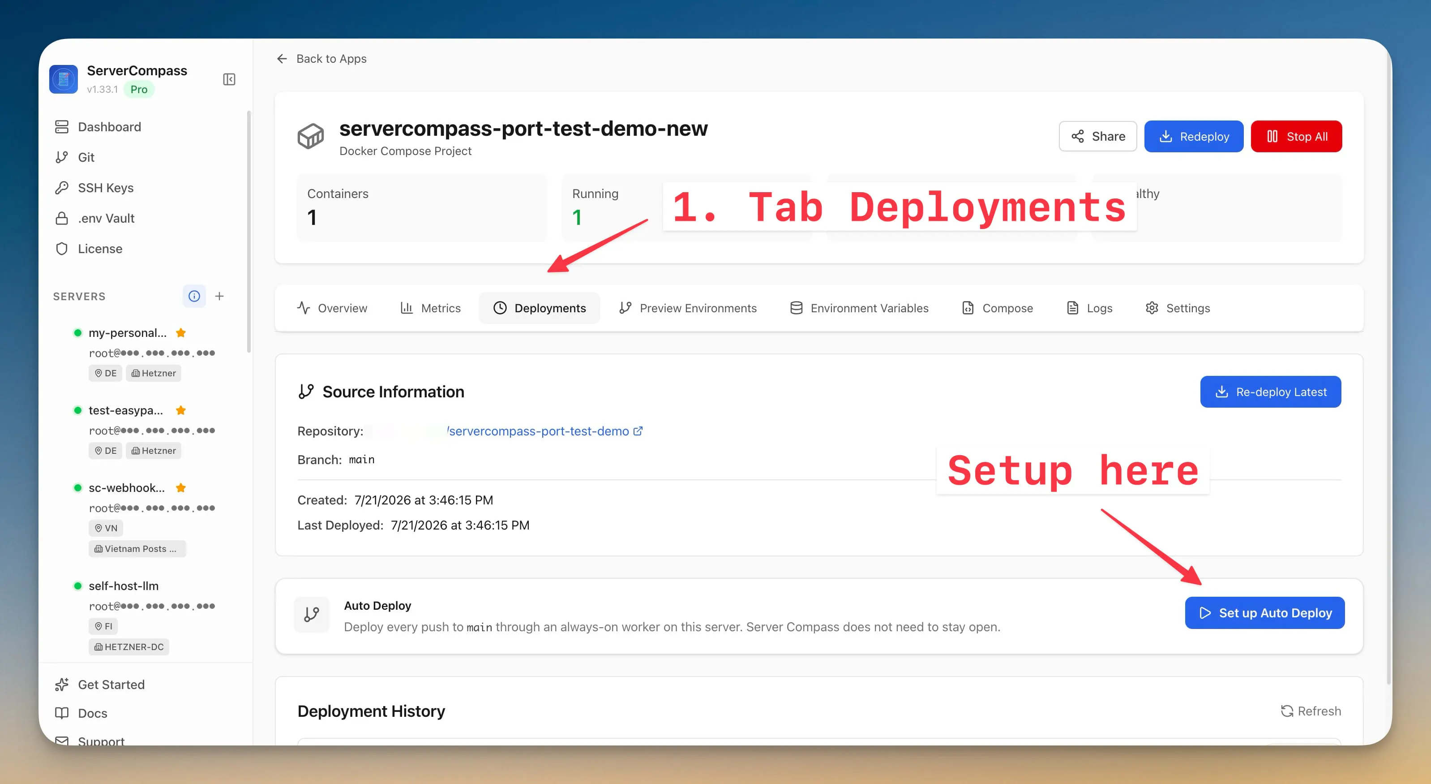Click the Containers stat card
The height and width of the screenshot is (784, 1431).
[x=422, y=208]
